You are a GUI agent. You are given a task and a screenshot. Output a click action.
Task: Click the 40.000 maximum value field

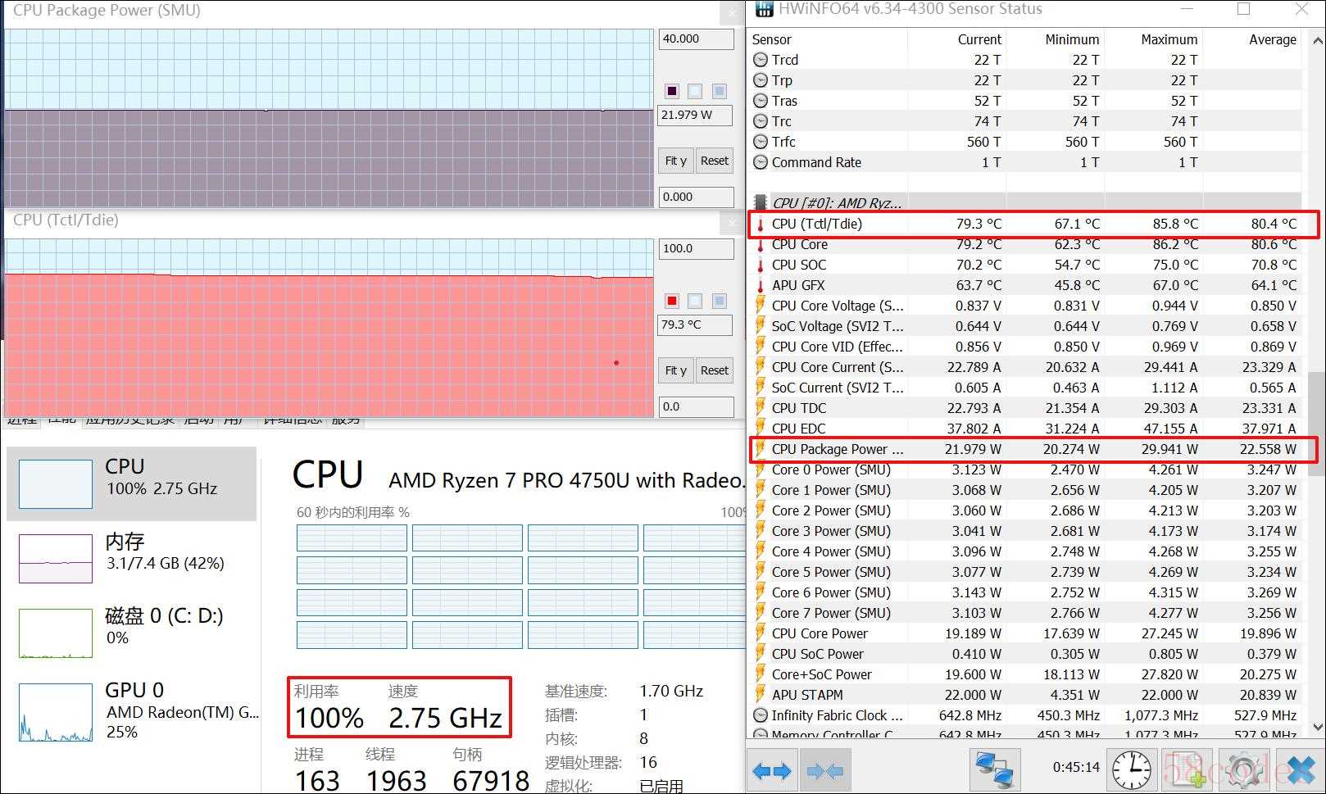click(696, 39)
